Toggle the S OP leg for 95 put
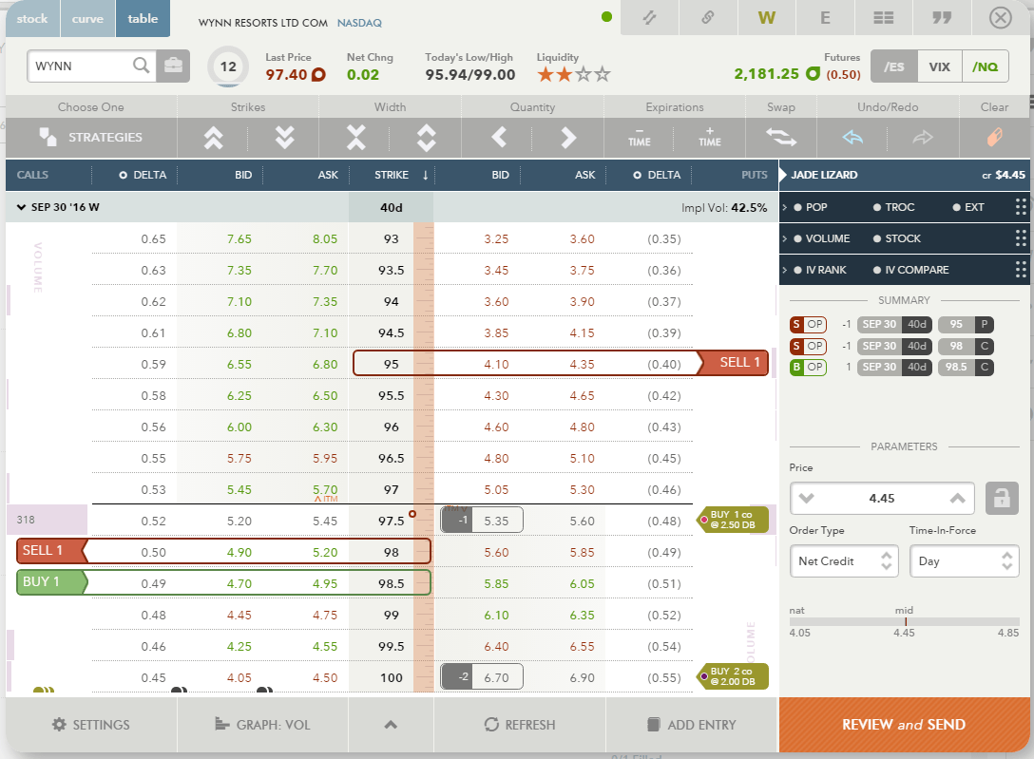 pos(808,324)
